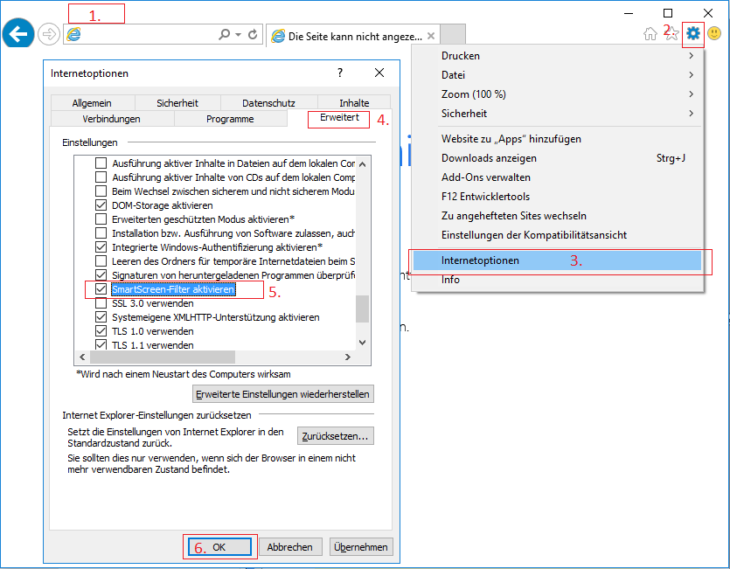
Task: Click horizontal scroll-left arrow in settings list
Action: click(x=82, y=357)
